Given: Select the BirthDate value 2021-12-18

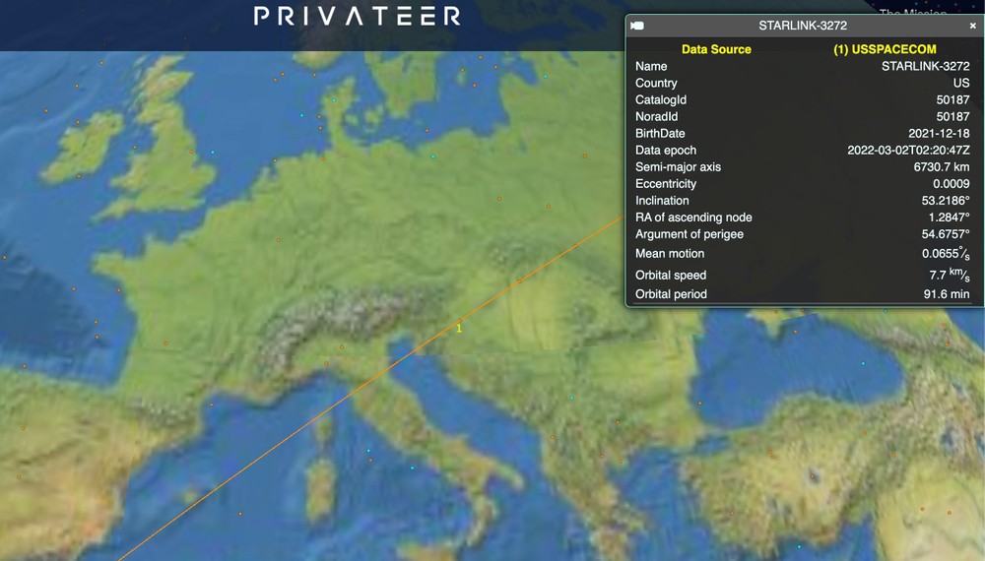Looking at the screenshot, I should pos(939,133).
